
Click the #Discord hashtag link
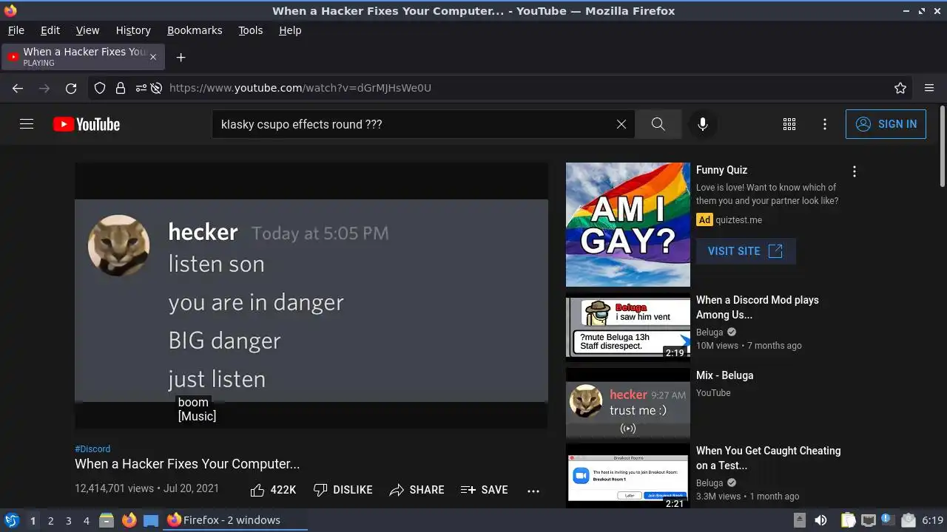[x=92, y=449]
